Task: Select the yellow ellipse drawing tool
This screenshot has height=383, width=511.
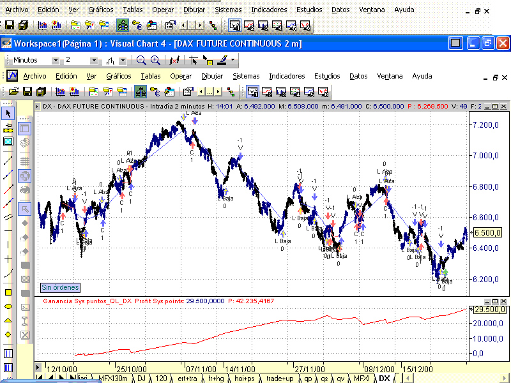Action: click(8, 306)
